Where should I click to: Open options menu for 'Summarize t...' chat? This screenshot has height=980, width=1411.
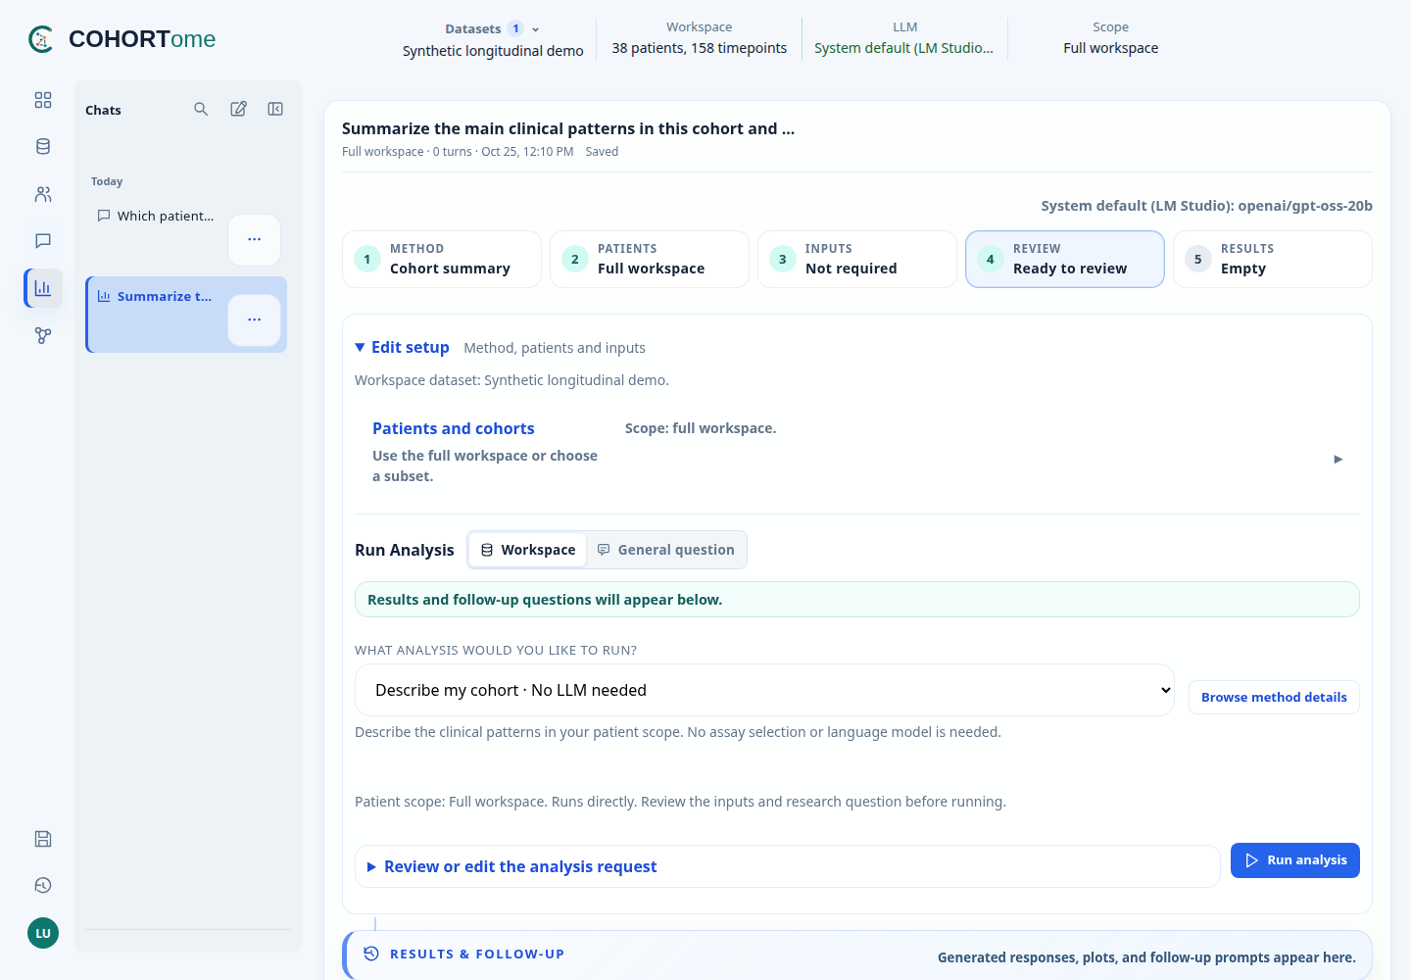click(x=255, y=320)
